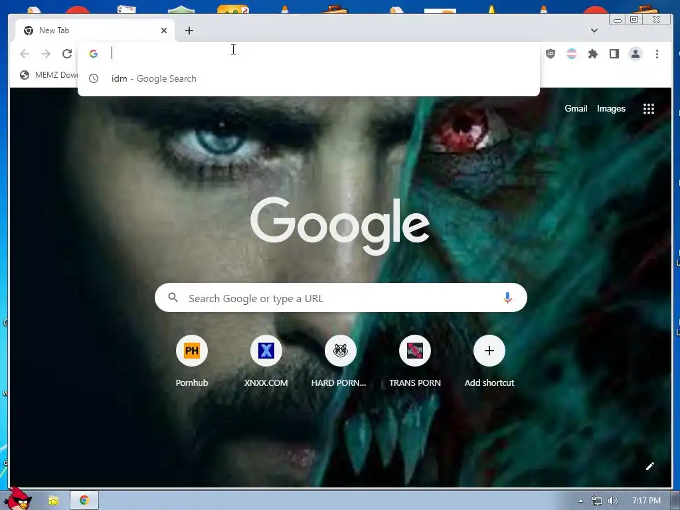
Task: Open the Chrome three-dot menu
Action: click(x=657, y=54)
